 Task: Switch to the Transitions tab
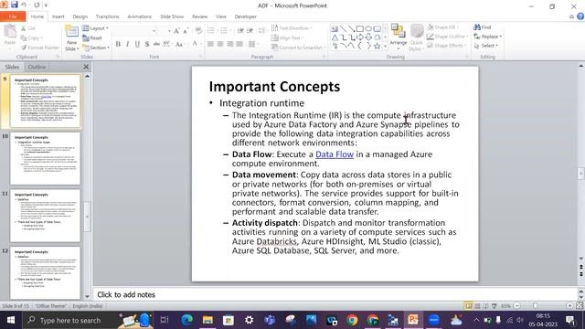(108, 16)
